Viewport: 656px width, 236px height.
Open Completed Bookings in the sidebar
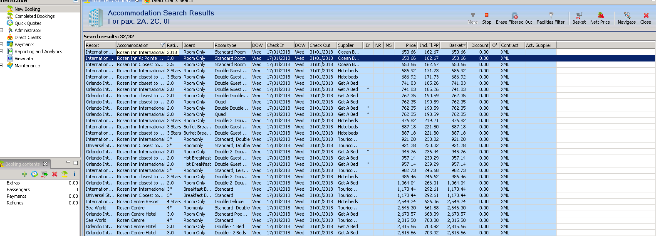[x=35, y=16]
